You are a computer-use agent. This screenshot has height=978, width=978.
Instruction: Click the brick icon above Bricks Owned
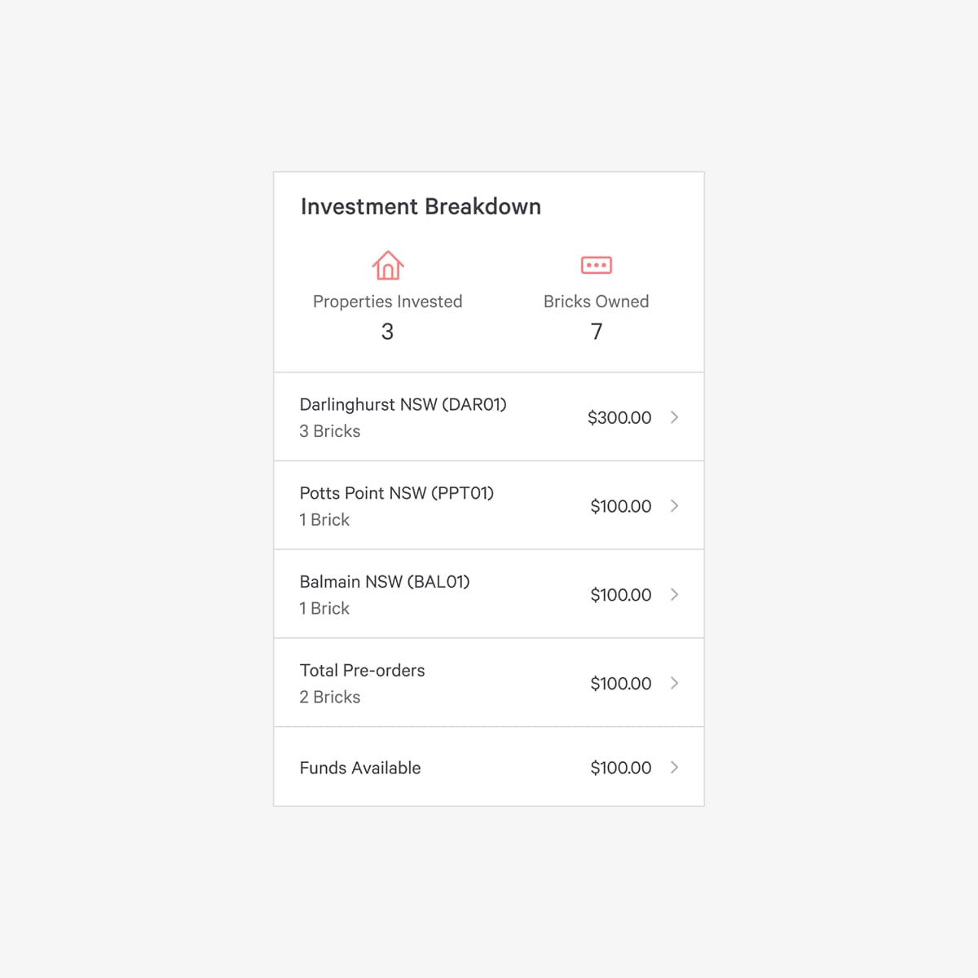coord(597,265)
